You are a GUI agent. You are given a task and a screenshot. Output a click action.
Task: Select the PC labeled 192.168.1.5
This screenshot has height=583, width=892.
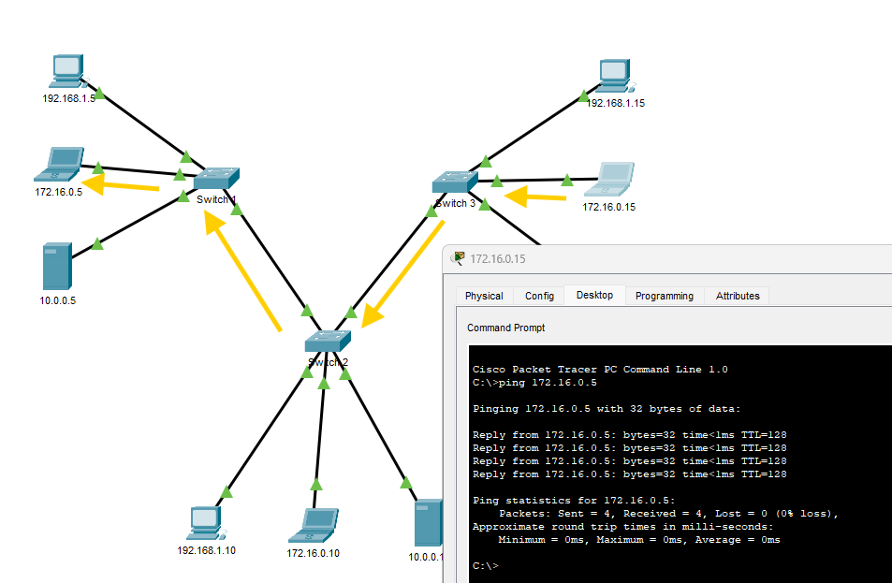67,72
